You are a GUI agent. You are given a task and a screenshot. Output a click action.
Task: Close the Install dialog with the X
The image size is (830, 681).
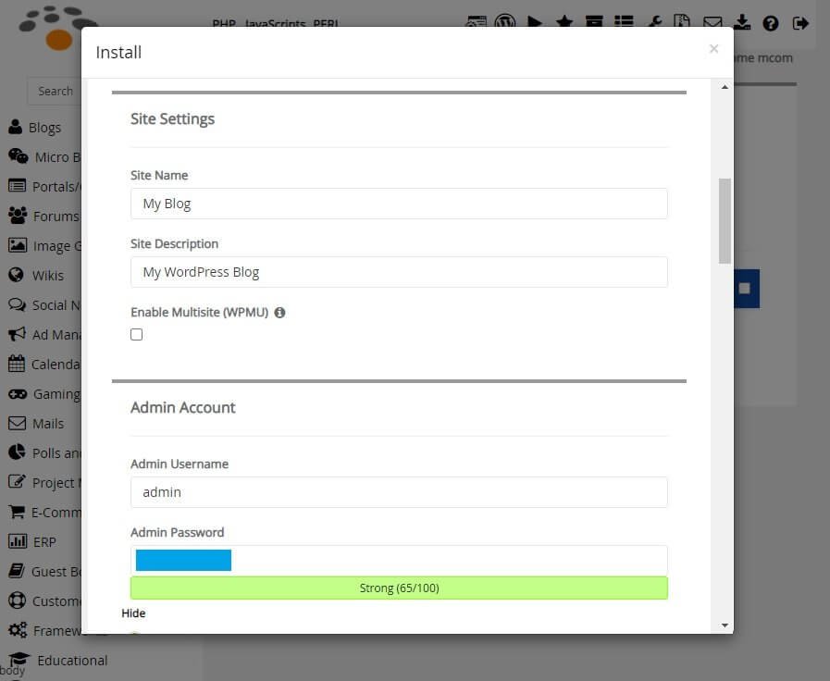tap(713, 49)
